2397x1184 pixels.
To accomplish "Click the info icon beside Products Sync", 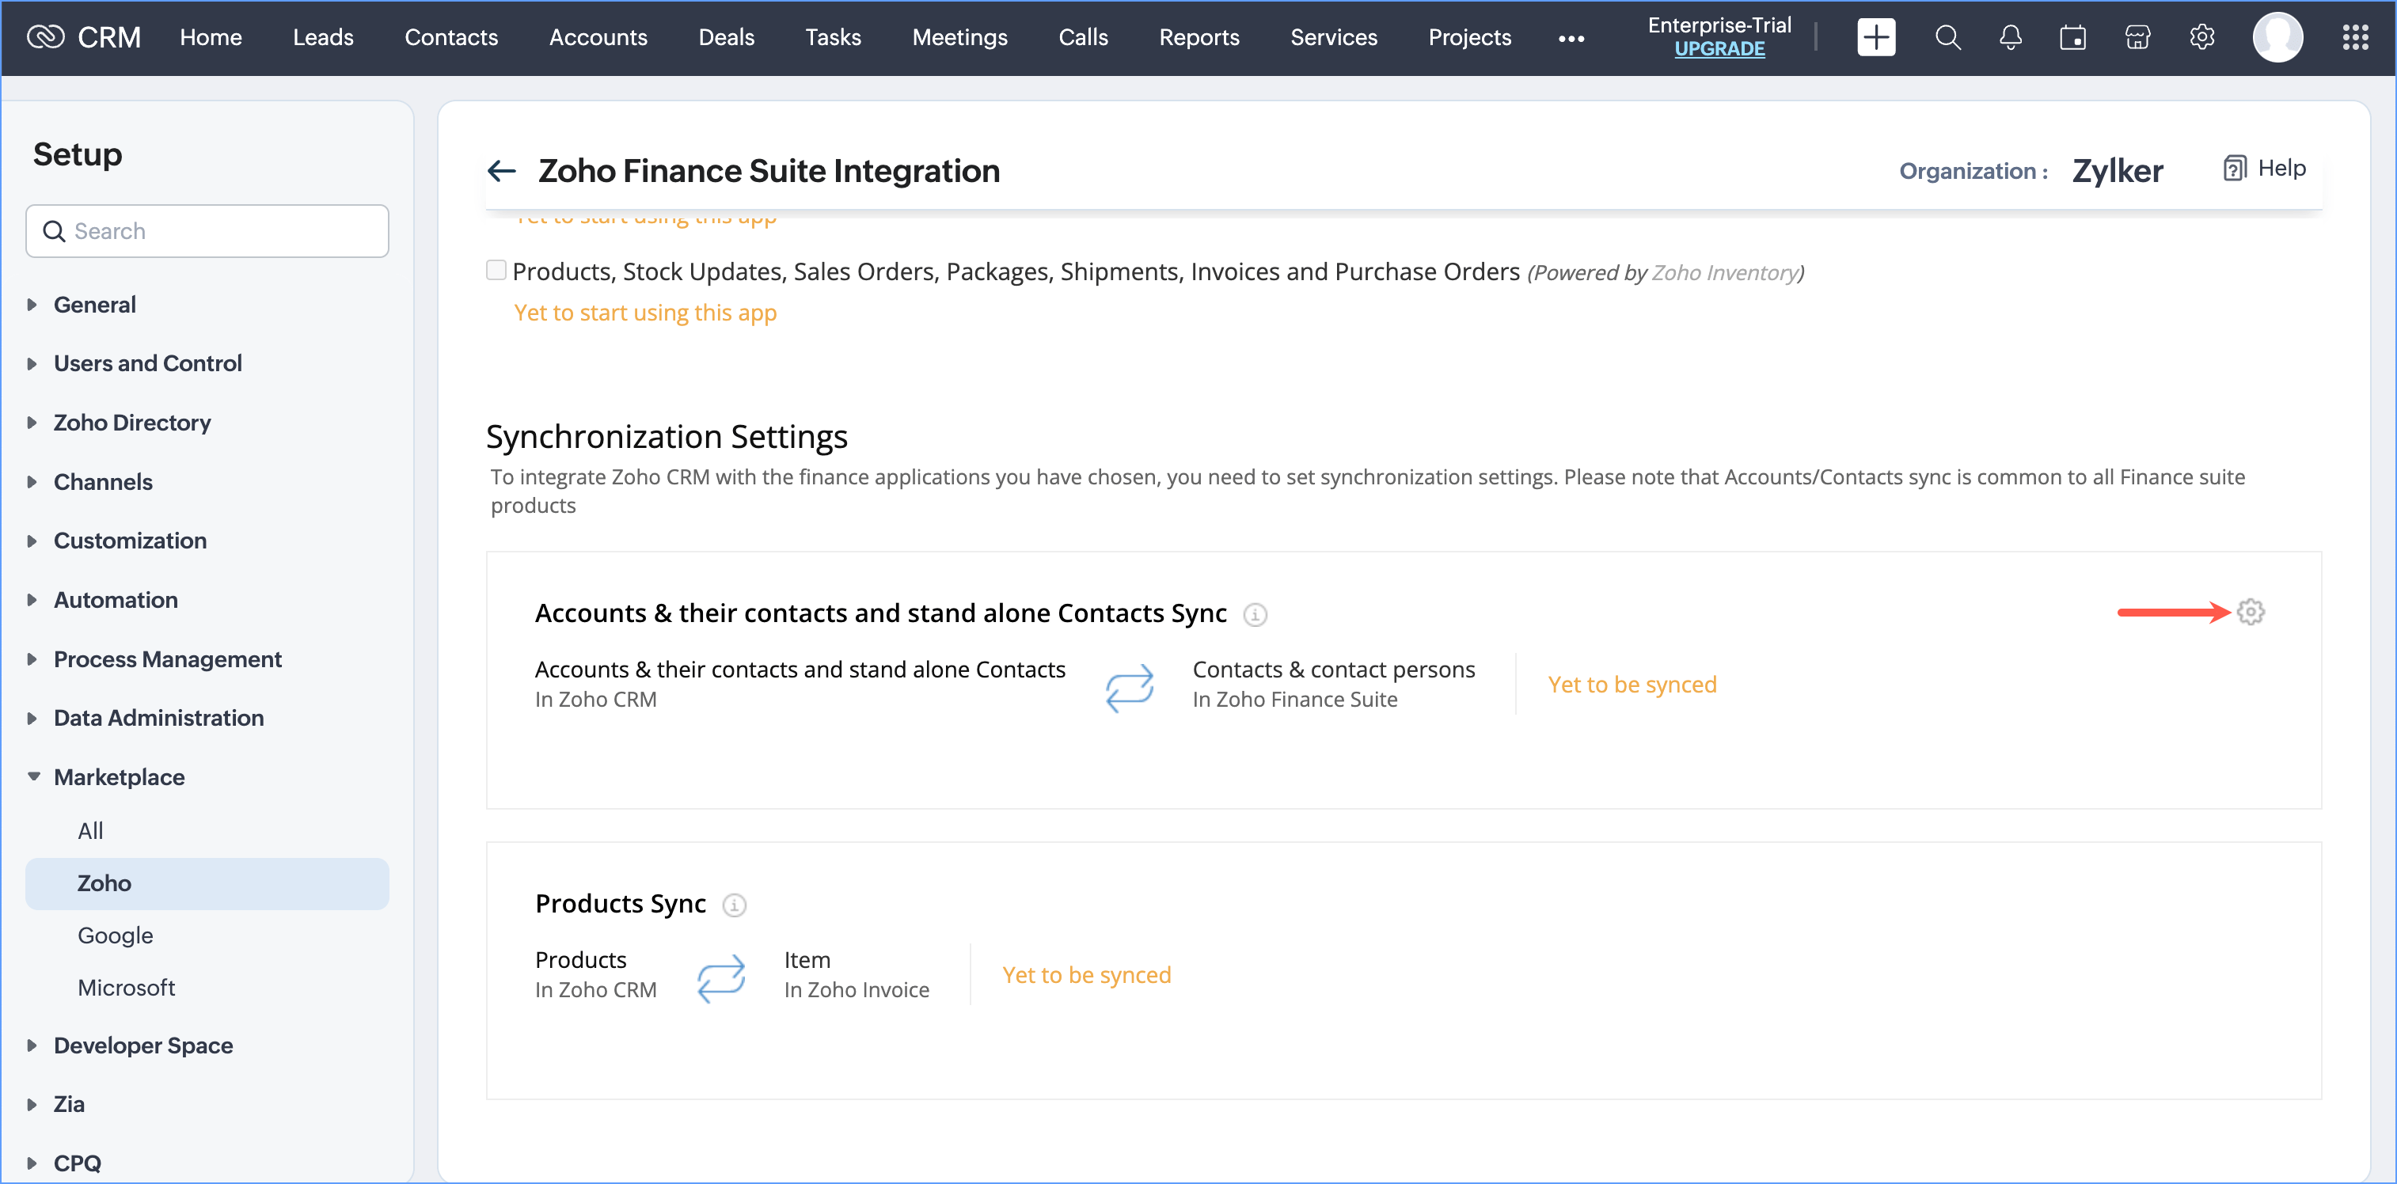I will (x=734, y=905).
